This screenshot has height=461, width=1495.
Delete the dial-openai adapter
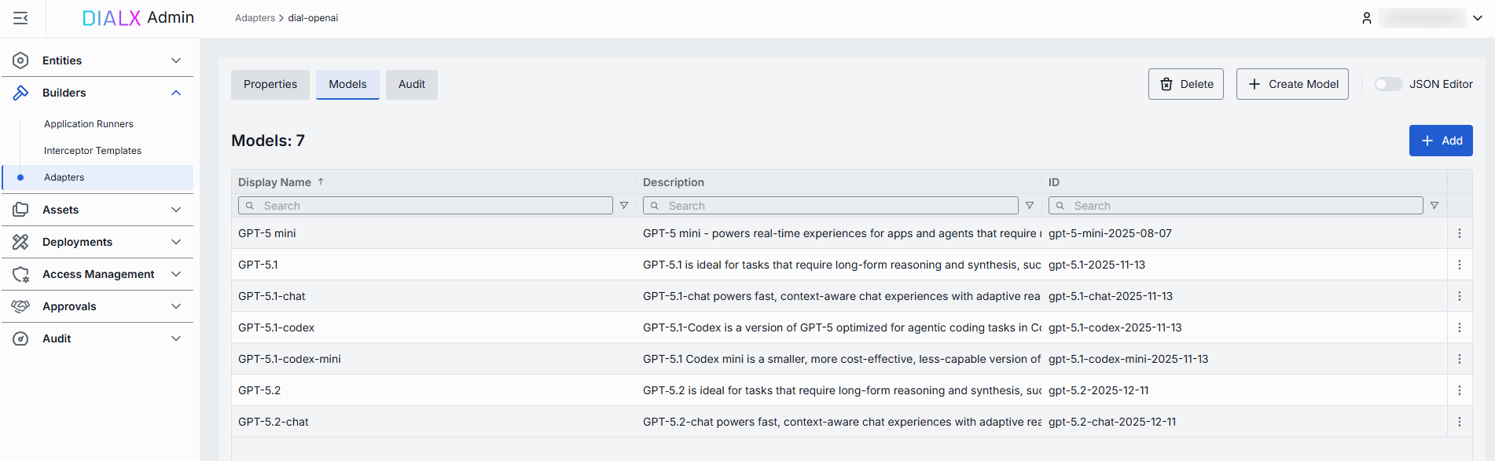pyautogui.click(x=1185, y=84)
